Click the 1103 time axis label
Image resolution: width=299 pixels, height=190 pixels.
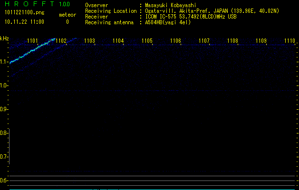[x=90, y=40]
